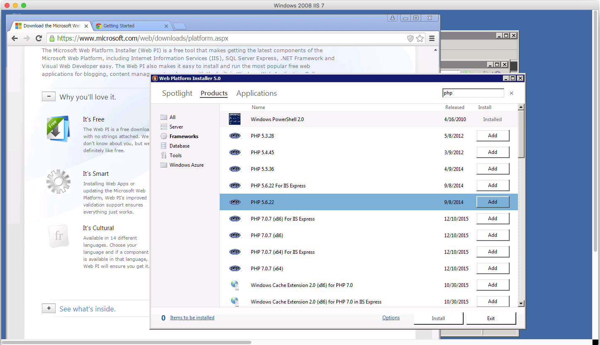Click the Chrome back arrow button
This screenshot has width=600, height=345.
[x=15, y=38]
